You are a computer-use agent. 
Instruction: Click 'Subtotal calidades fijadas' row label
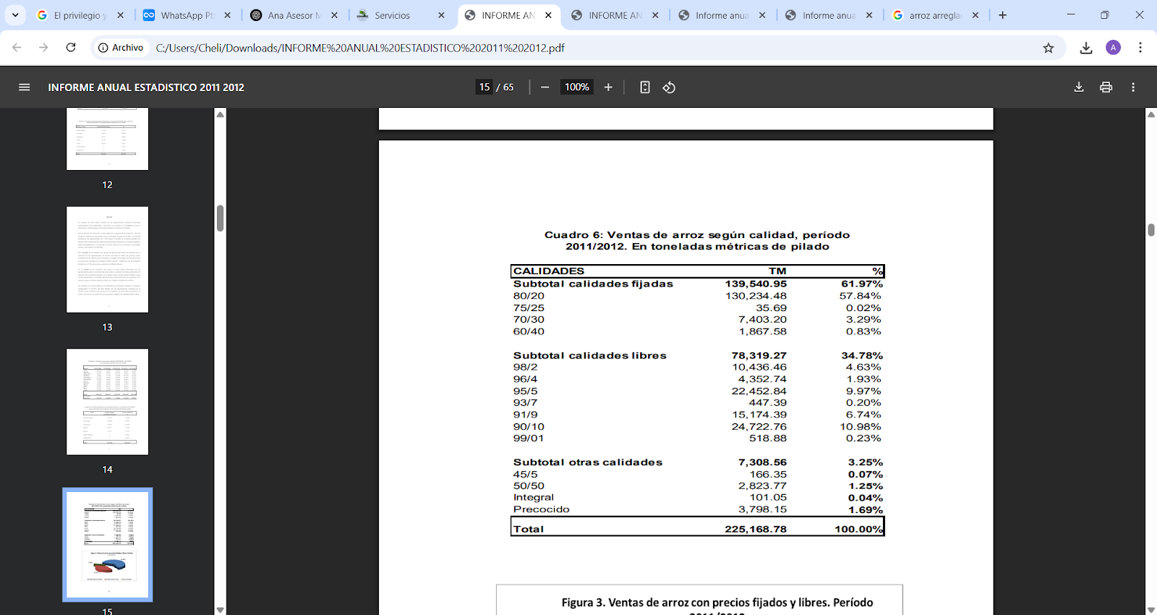point(593,284)
